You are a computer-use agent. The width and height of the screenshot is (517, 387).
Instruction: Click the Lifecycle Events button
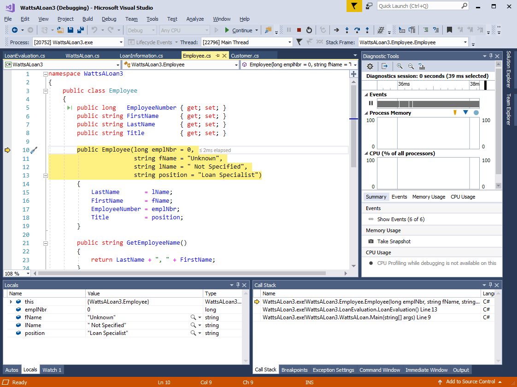click(153, 42)
